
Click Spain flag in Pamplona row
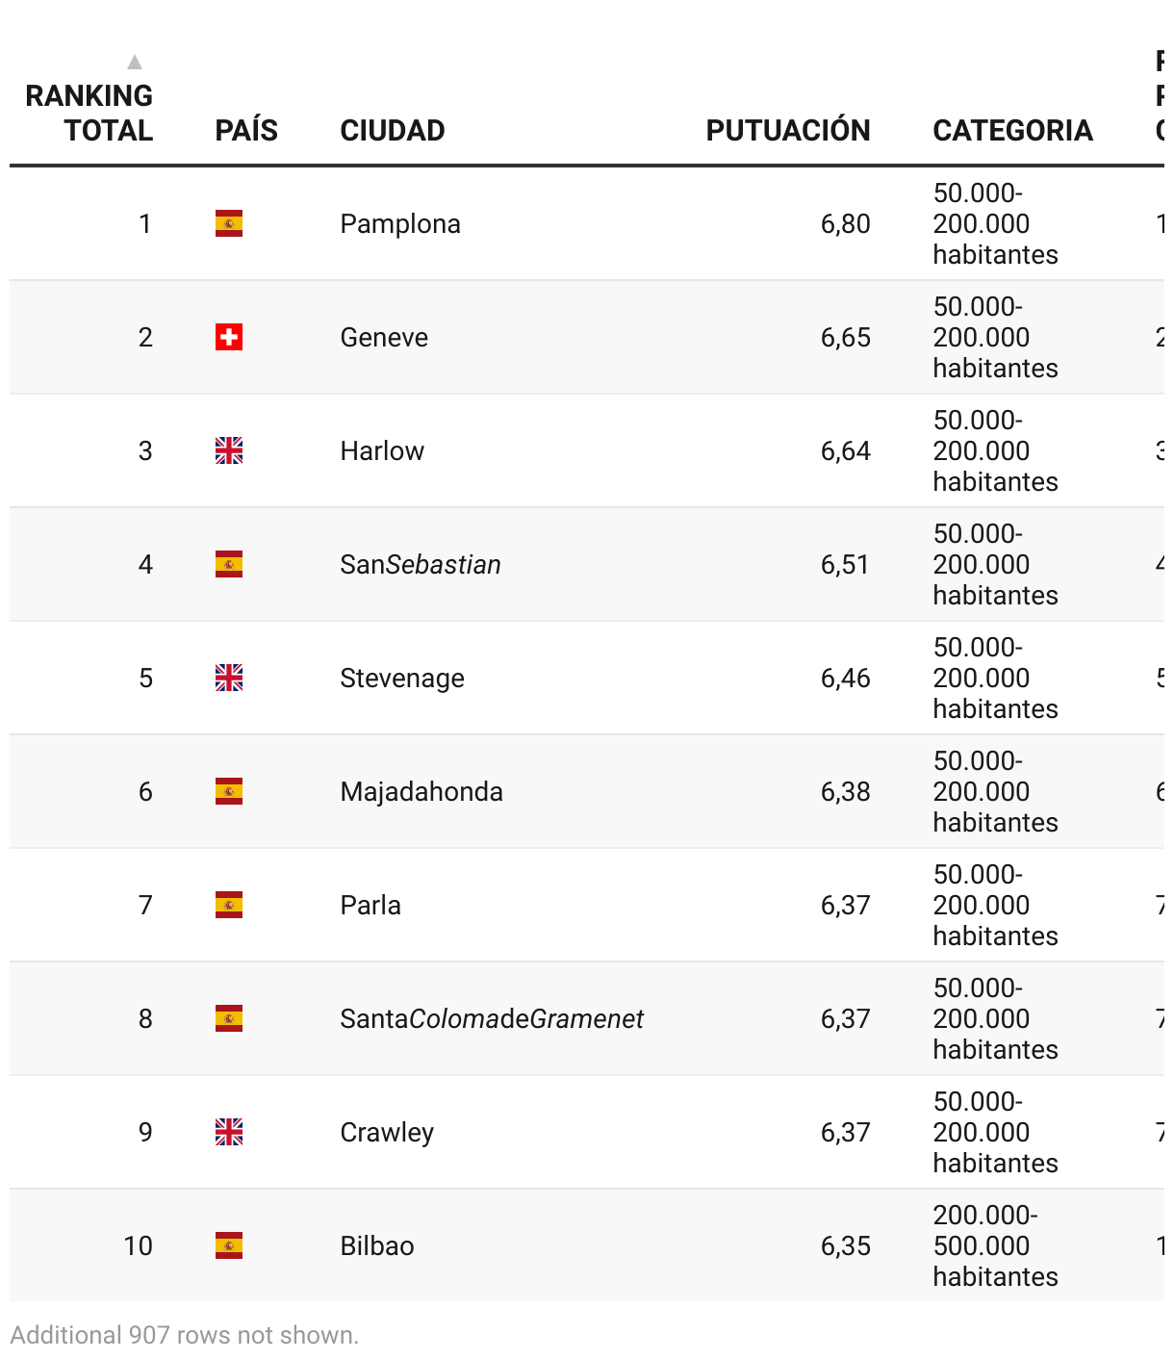(x=229, y=223)
